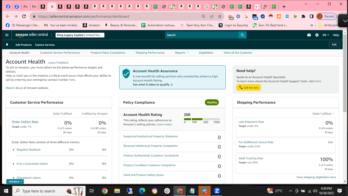Open the Order Defect Rate link

(x=25, y=122)
